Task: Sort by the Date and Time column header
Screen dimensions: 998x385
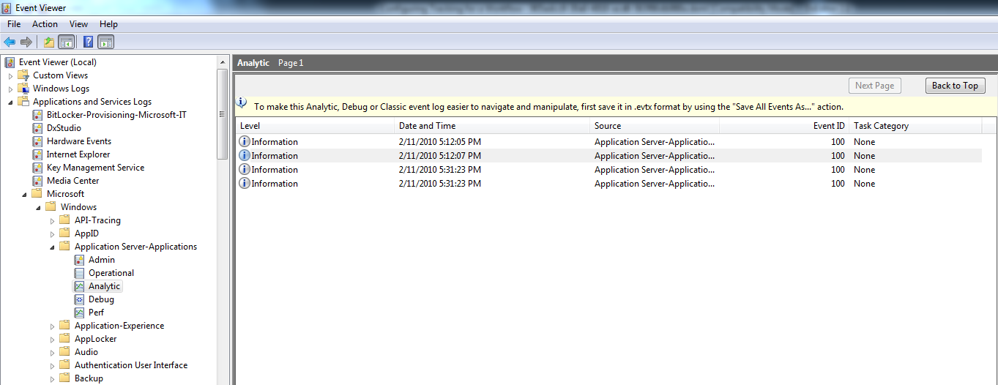Action: pos(492,126)
